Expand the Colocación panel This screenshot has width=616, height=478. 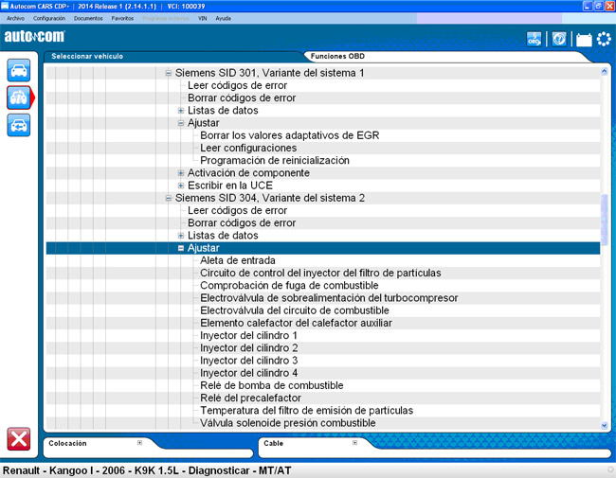tap(139, 443)
